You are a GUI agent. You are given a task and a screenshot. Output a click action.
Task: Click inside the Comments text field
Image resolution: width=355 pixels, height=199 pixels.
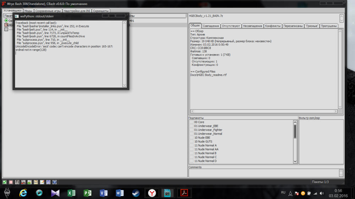click(264, 173)
